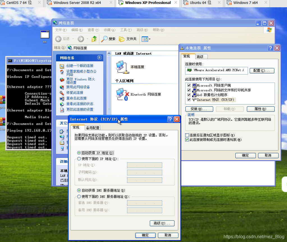Open the 工具 menu
The image size is (287, 242).
pos(126,30)
